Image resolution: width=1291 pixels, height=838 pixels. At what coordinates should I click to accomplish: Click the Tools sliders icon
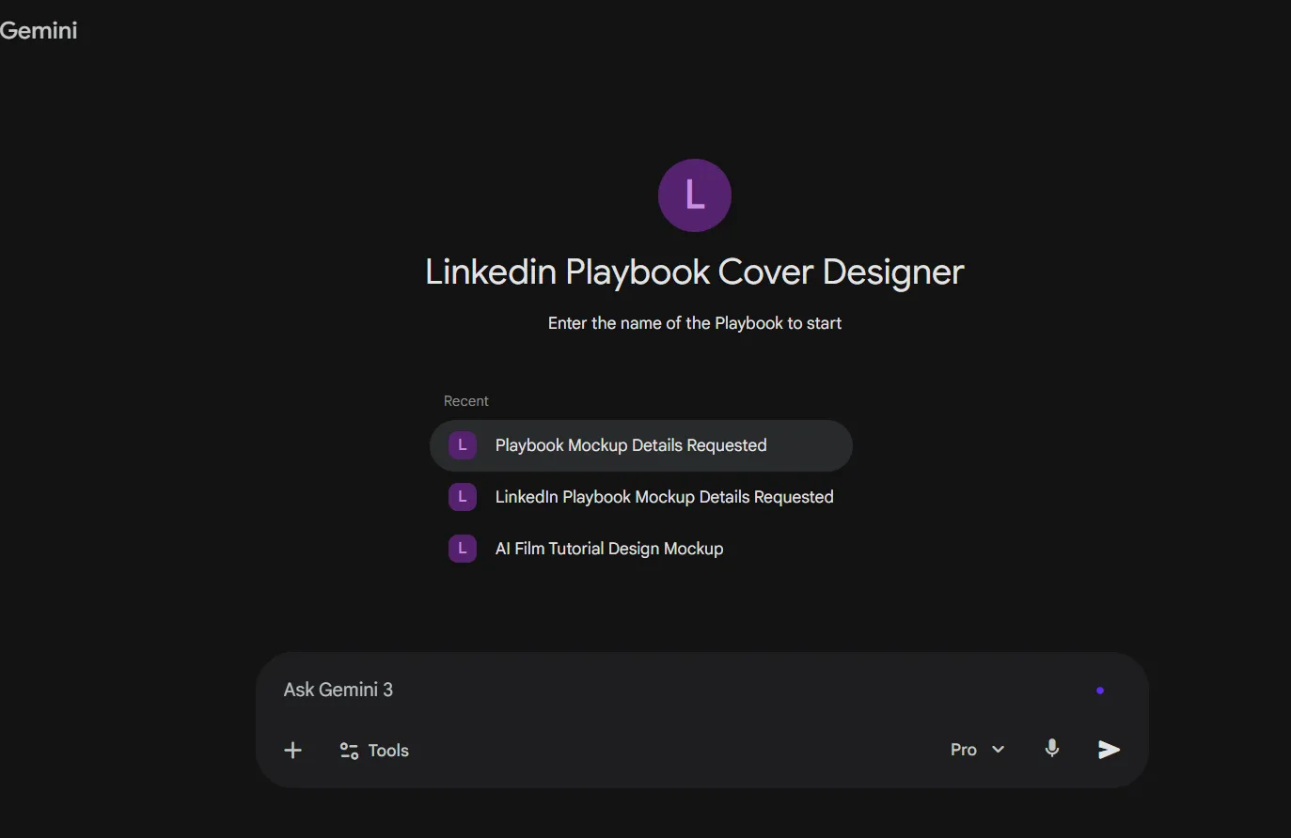349,750
